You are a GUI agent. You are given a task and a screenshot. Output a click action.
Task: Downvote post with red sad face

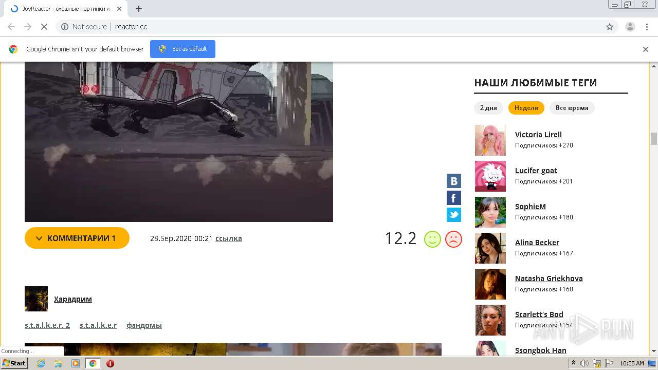point(453,239)
